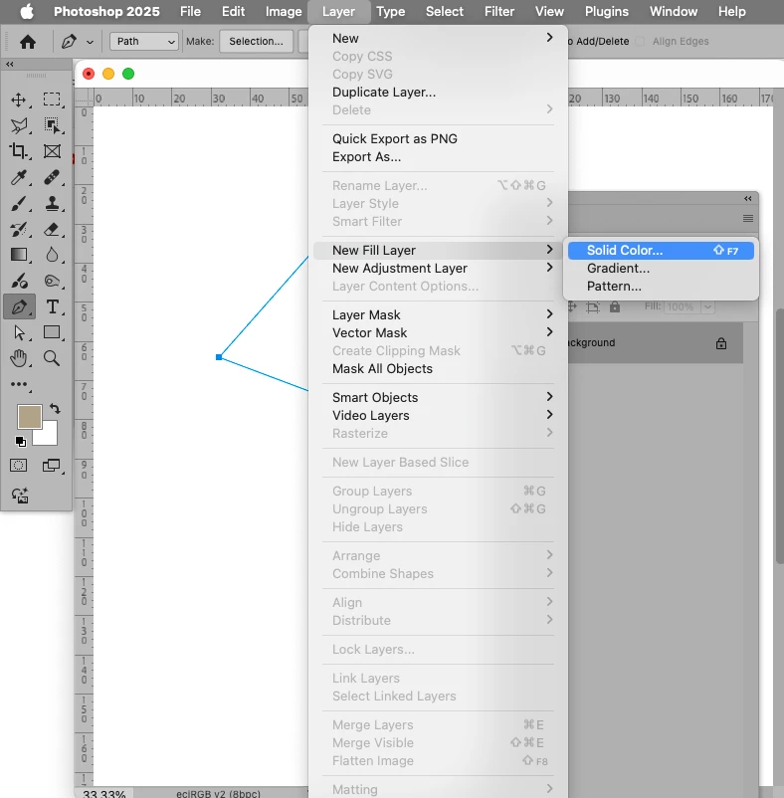The image size is (784, 798).
Task: Select the Horizontal Type tool
Action: pyautogui.click(x=52, y=306)
